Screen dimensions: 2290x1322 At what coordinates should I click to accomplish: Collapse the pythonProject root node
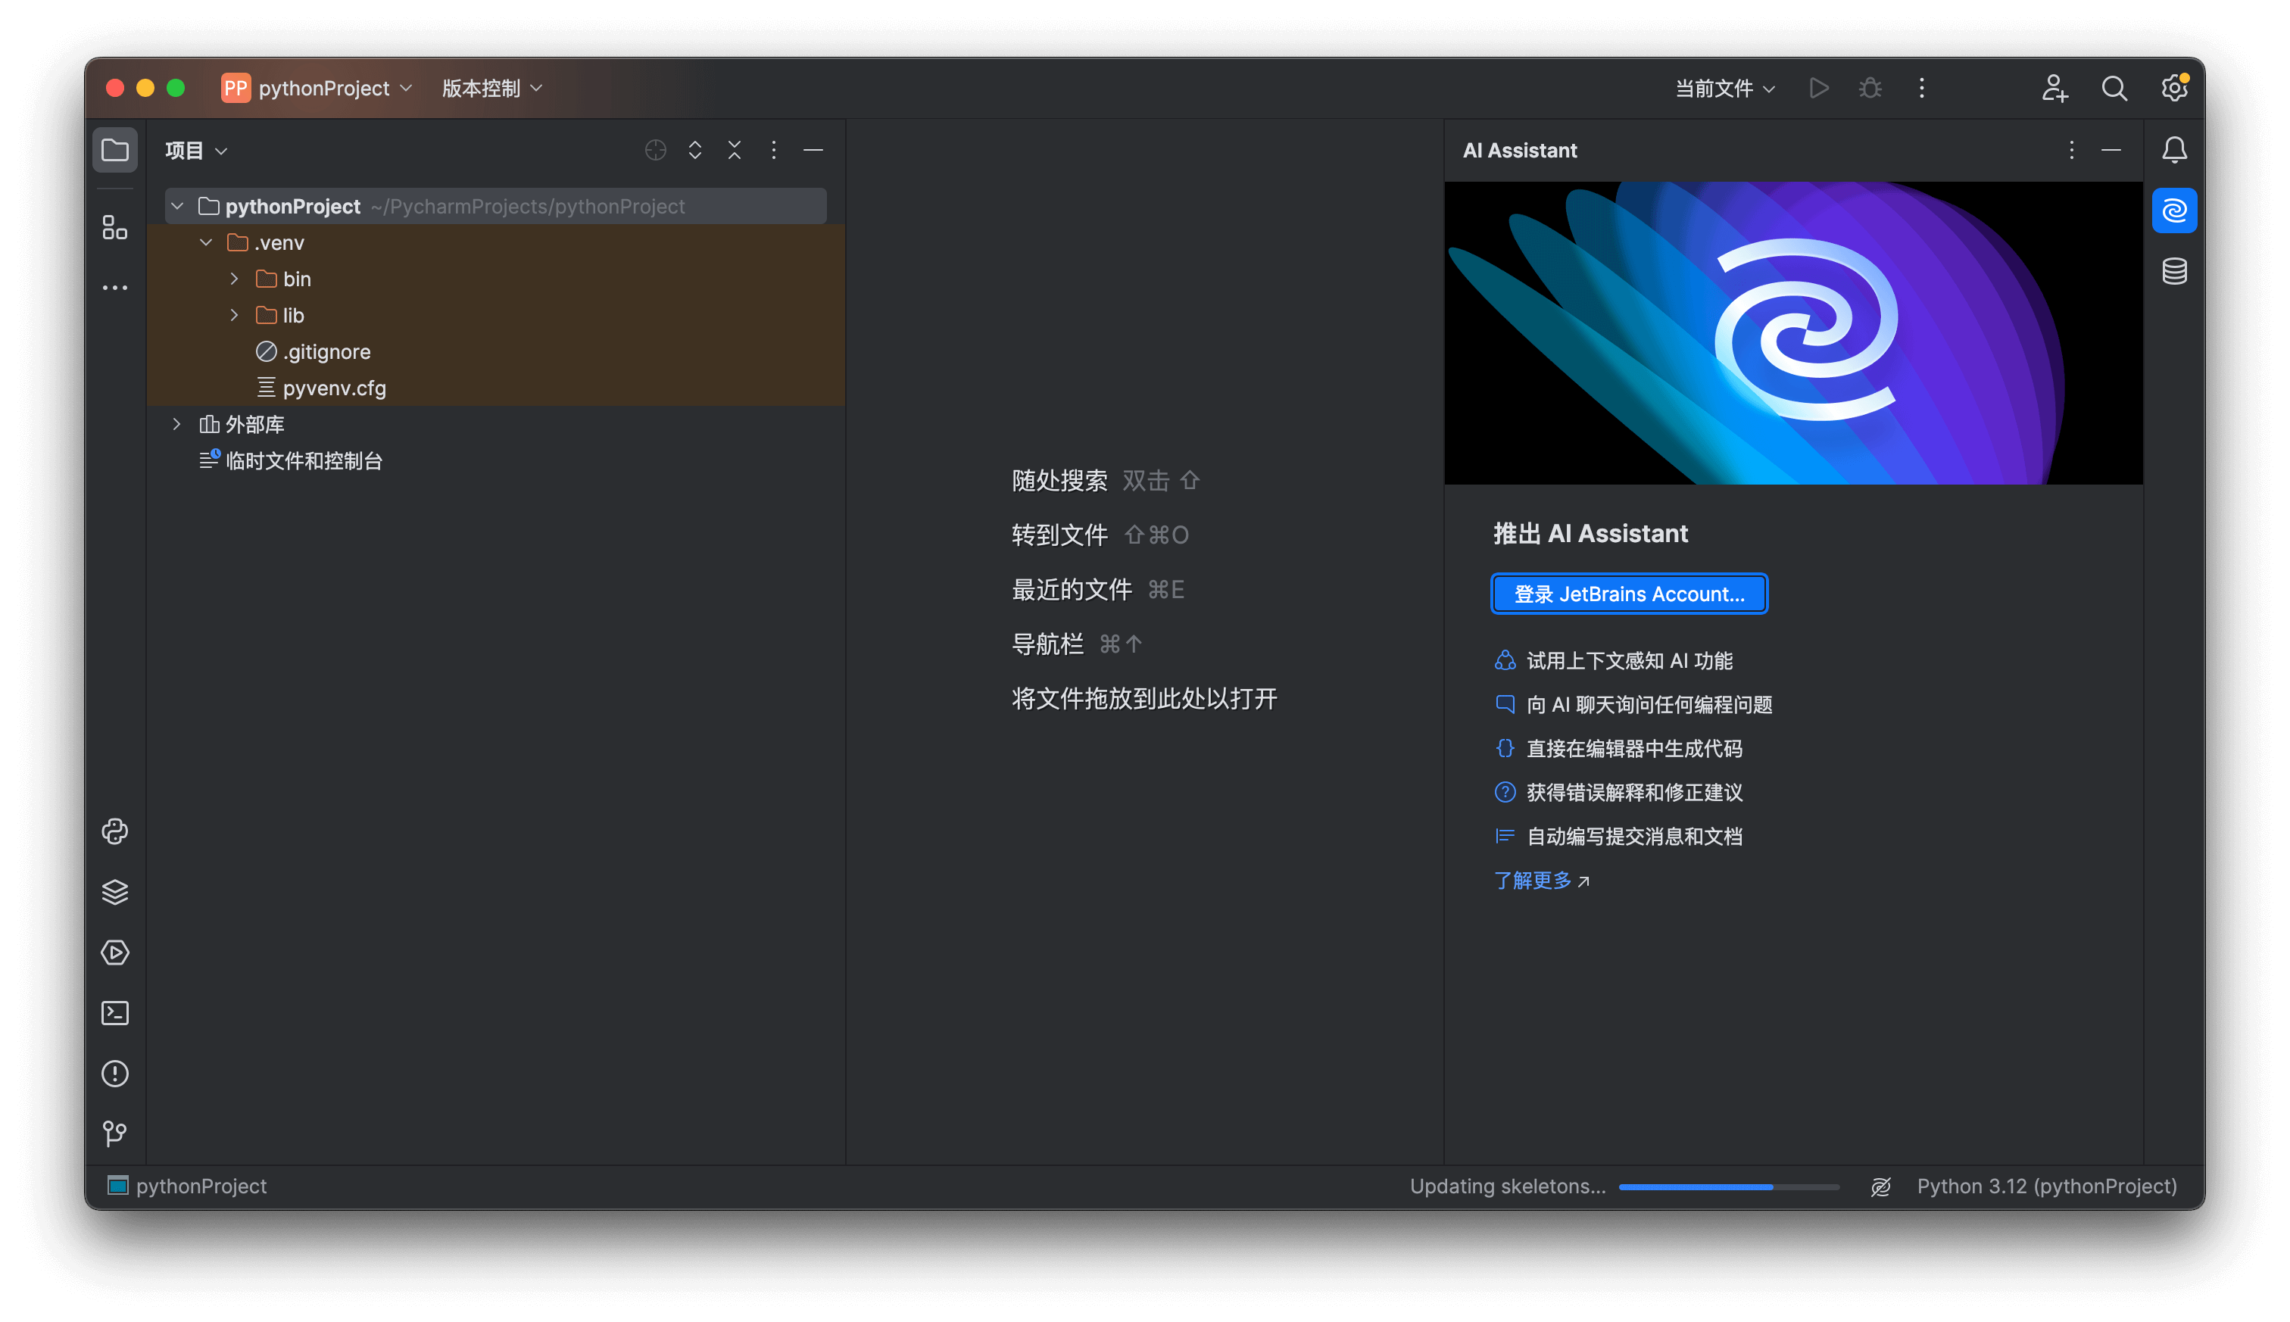[177, 206]
